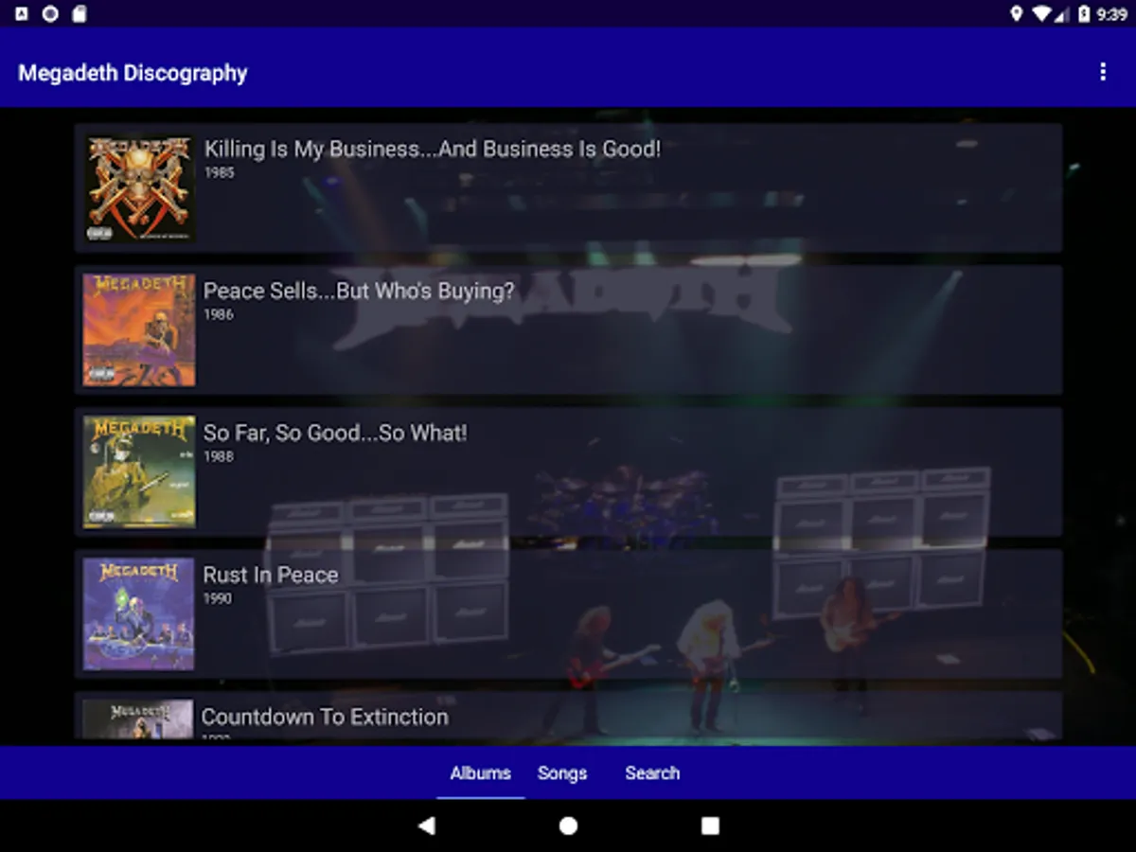Open the three-dot overflow menu

pos(1102,72)
